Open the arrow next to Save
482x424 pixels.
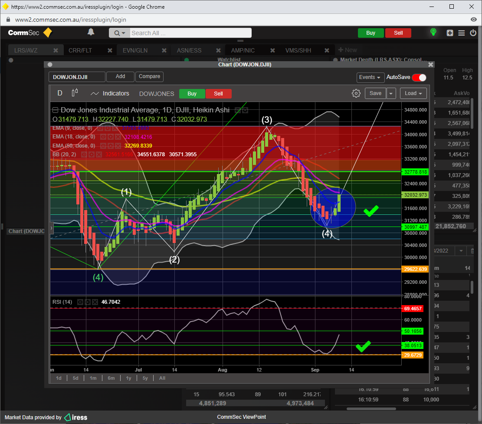coord(391,93)
